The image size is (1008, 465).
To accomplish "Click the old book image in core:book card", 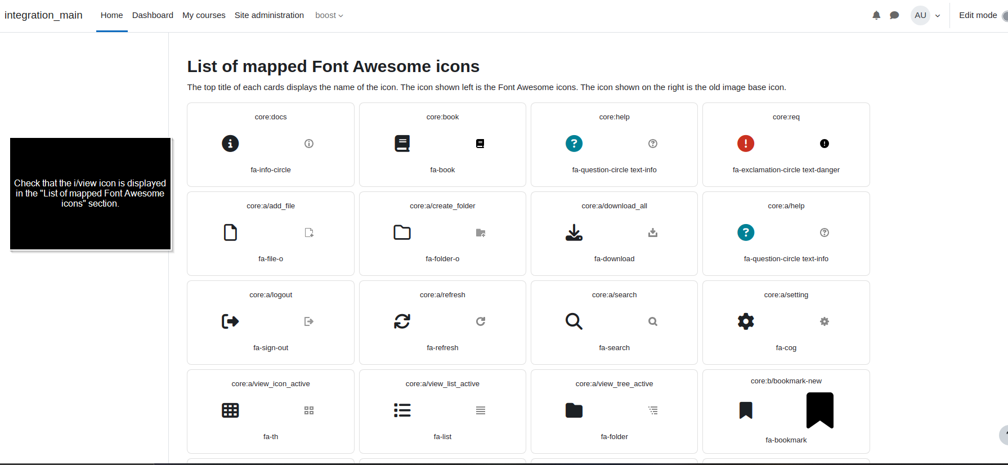I will click(x=480, y=144).
